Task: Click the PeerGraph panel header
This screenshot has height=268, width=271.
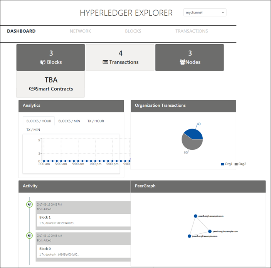Action: pyautogui.click(x=198, y=186)
